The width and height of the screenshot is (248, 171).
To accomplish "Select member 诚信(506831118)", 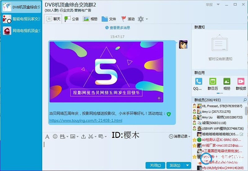I will coord(218,123).
